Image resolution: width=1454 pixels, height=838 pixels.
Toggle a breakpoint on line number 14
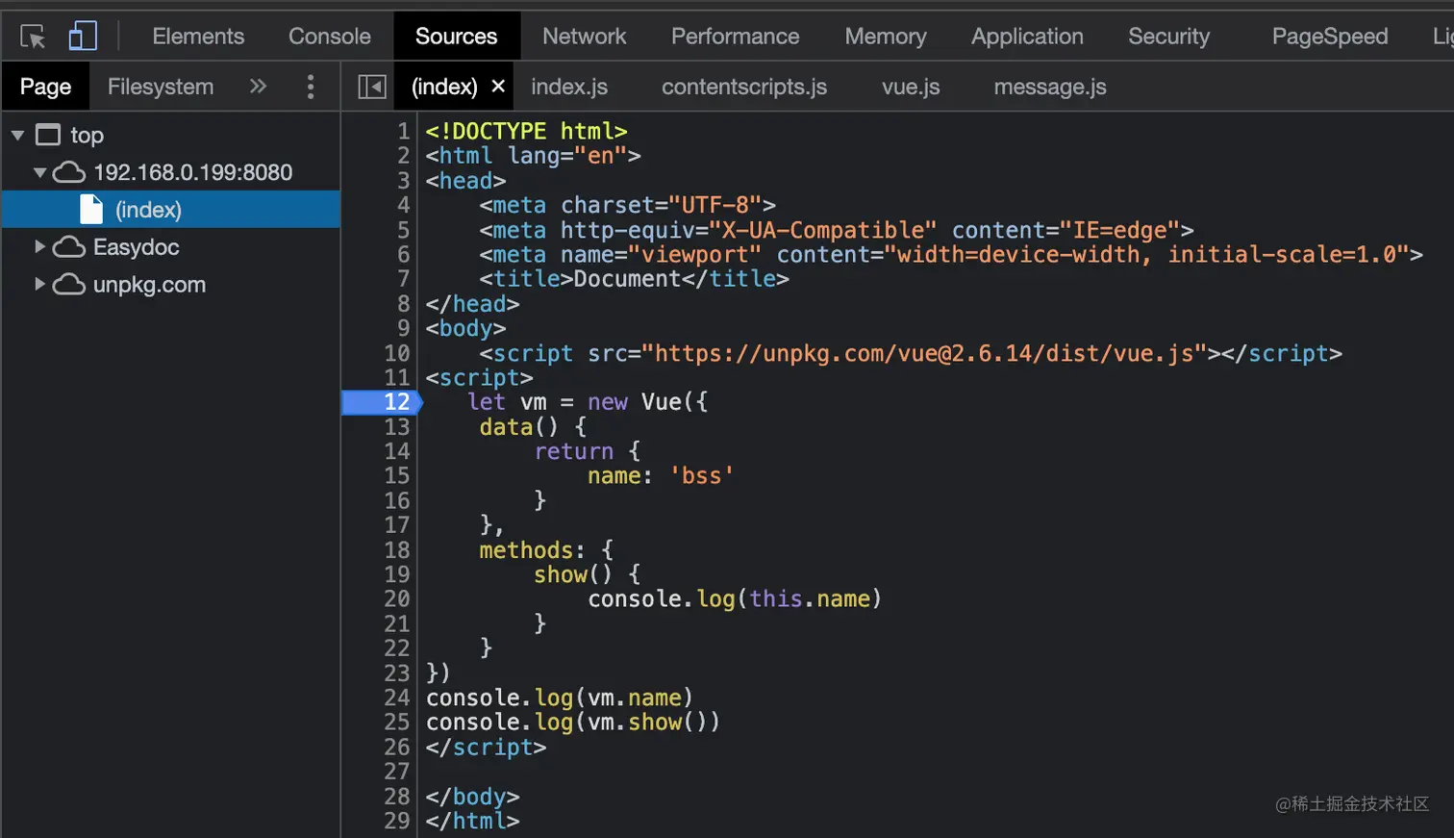point(397,451)
